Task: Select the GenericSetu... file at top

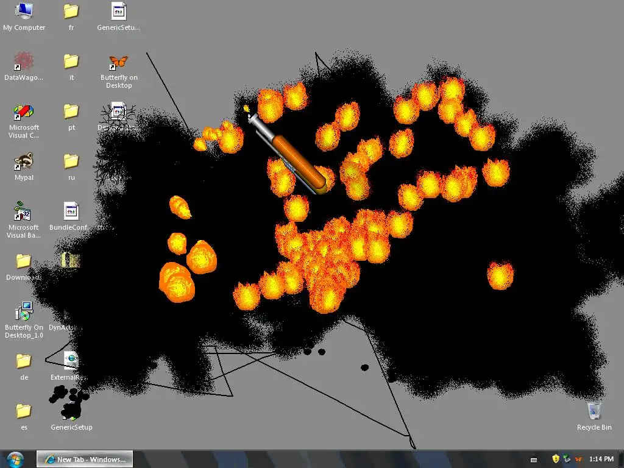Action: [x=119, y=16]
